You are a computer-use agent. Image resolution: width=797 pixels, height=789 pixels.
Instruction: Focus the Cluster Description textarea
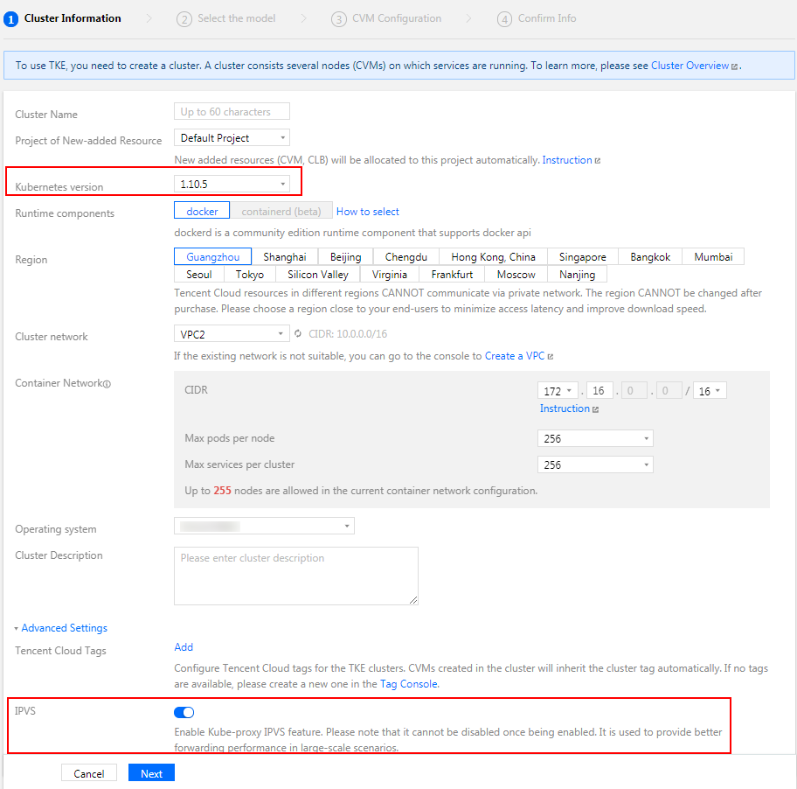tap(296, 576)
